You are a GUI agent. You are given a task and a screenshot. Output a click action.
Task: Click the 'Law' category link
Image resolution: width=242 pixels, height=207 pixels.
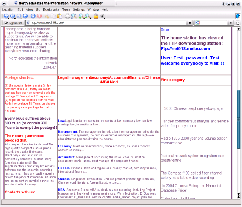coord(61,121)
